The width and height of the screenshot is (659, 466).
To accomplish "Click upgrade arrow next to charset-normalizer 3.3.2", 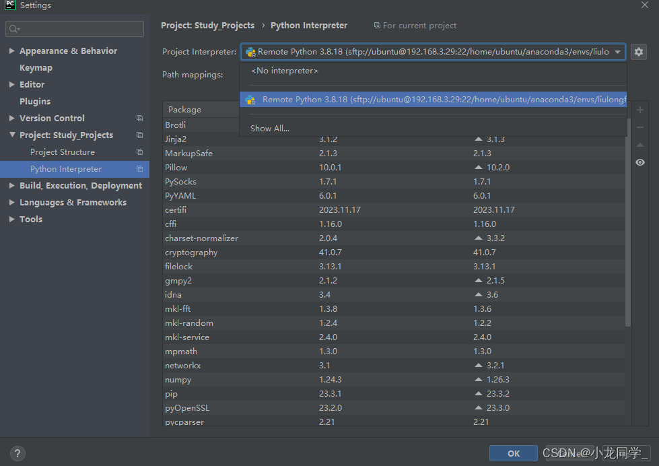I will [479, 238].
